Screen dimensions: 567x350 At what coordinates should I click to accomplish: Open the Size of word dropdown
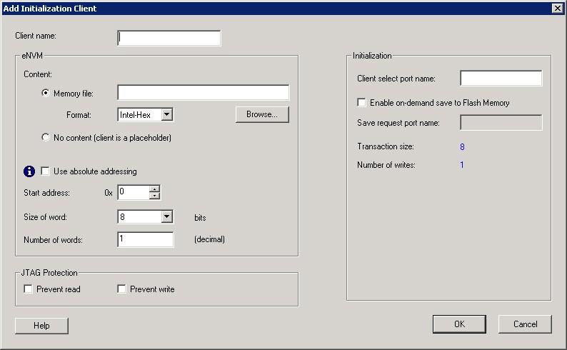[x=166, y=217]
